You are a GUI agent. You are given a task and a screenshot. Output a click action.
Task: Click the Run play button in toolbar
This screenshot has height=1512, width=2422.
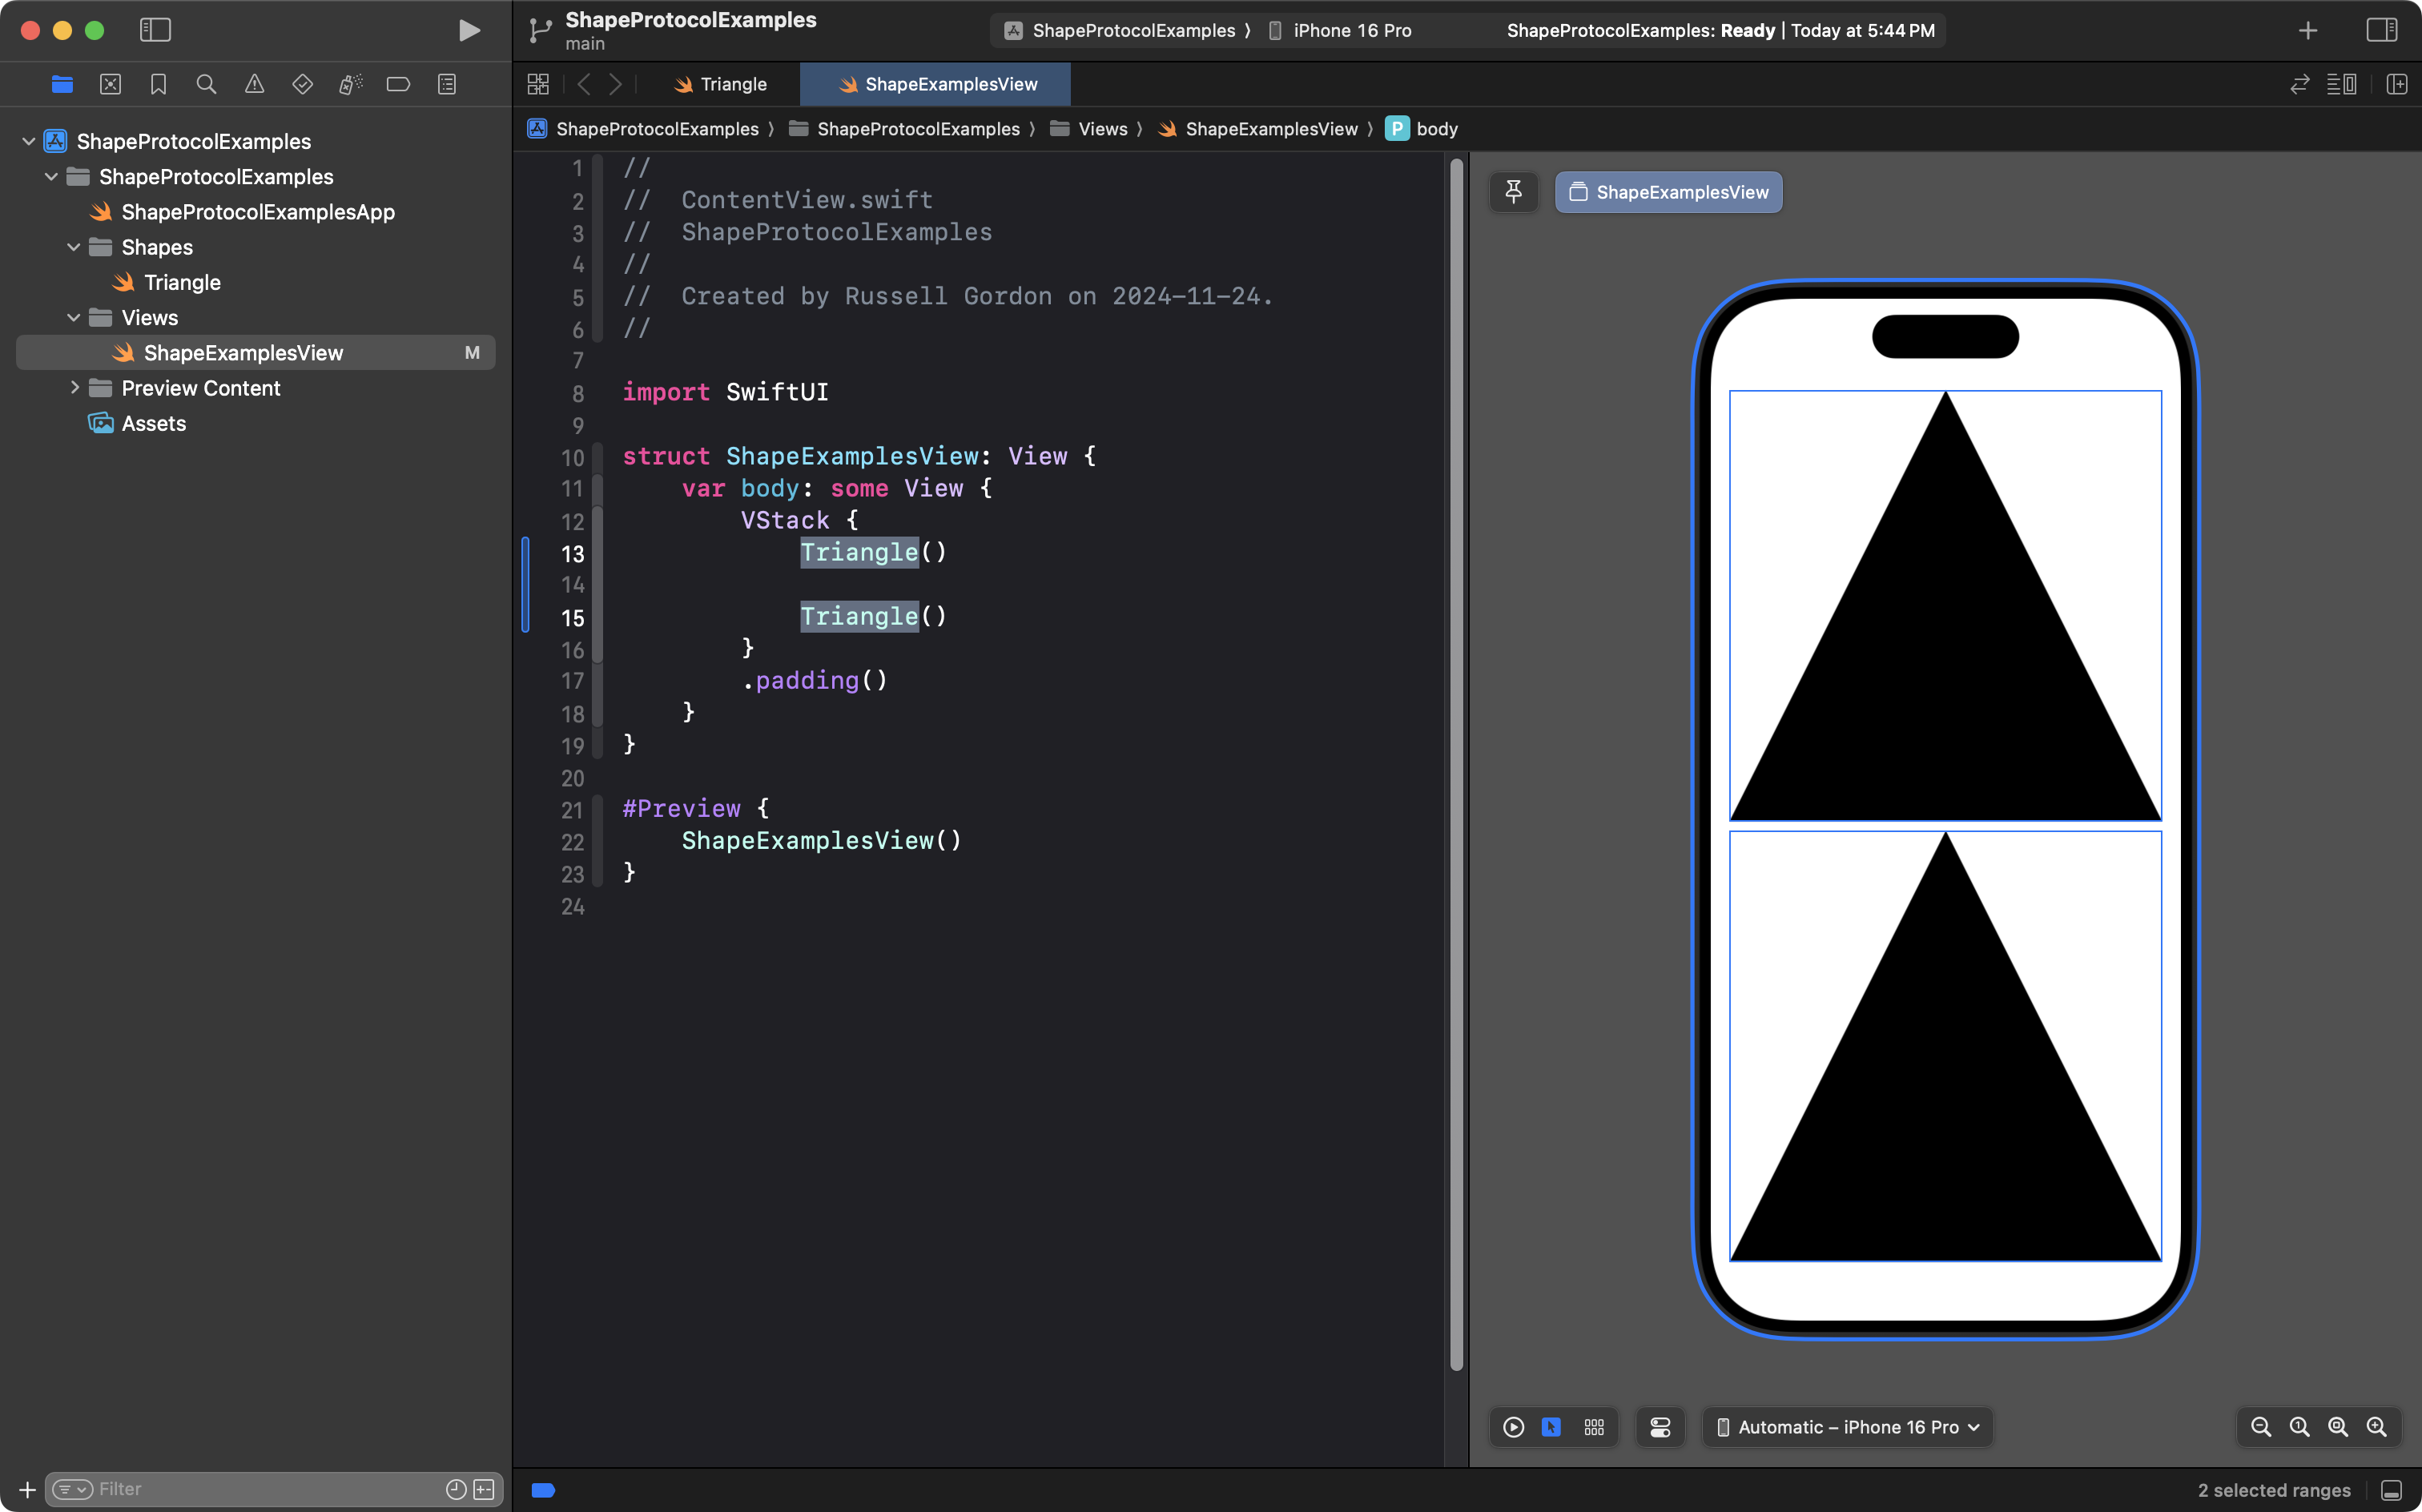coord(469,31)
